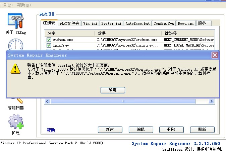
Task: Open the Win.ini tab
Action: (90, 23)
